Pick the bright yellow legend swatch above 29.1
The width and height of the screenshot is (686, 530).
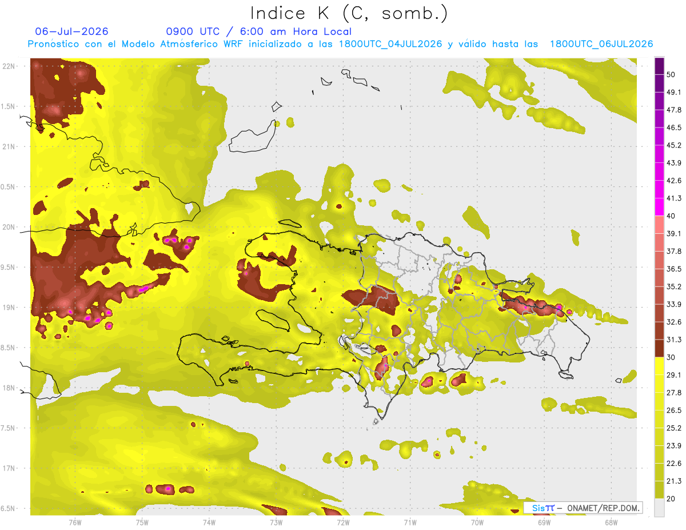[659, 366]
